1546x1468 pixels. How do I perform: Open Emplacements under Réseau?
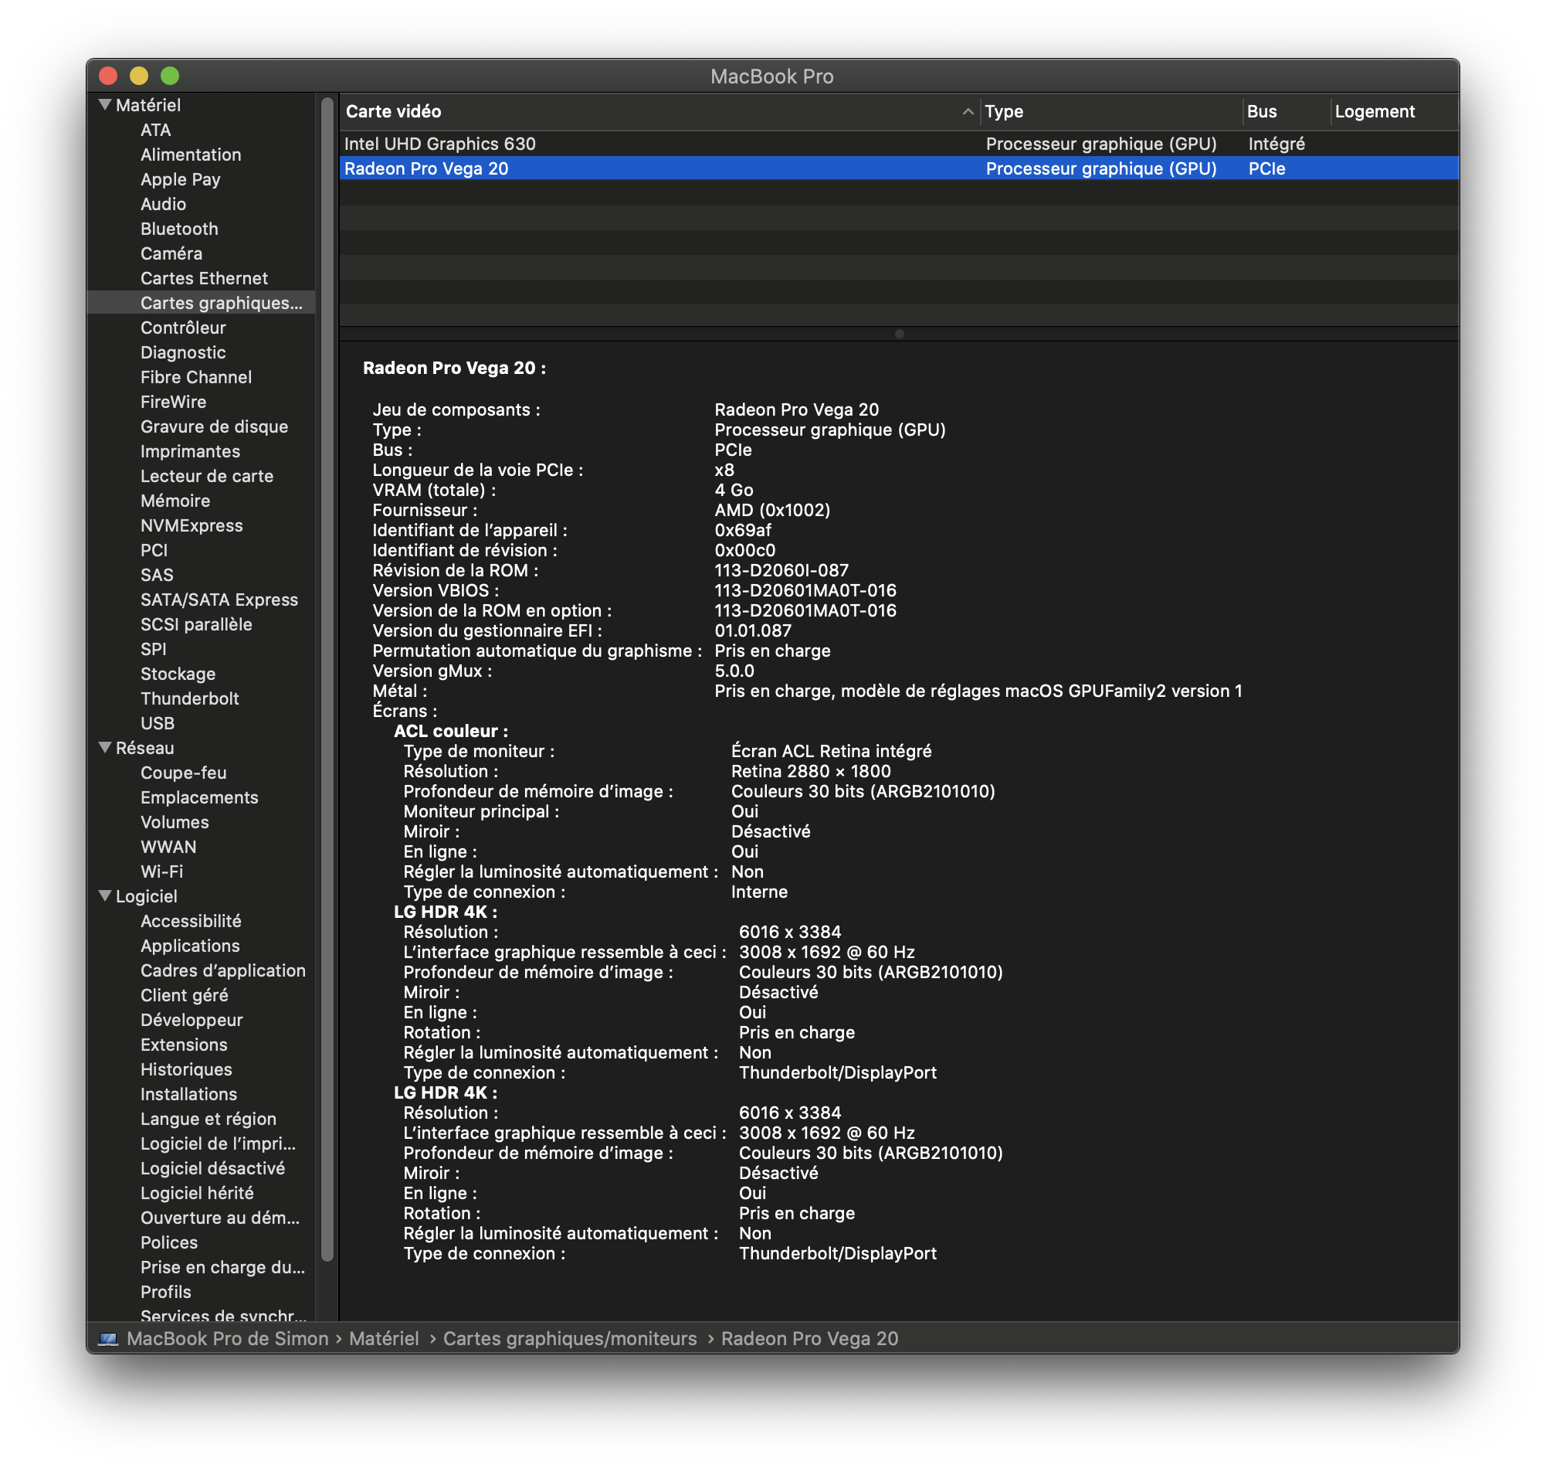tap(199, 798)
